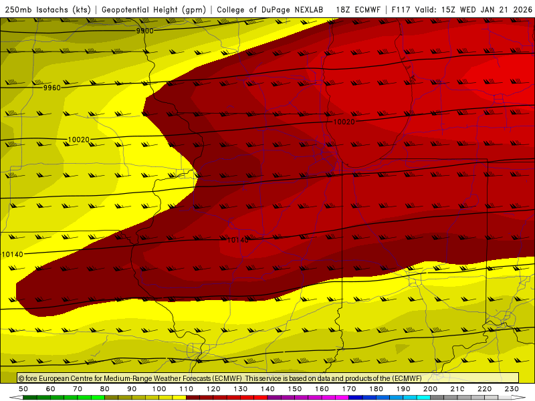The width and height of the screenshot is (535, 401).
Task: Click the 90 value on the color scale
Action: click(x=132, y=389)
